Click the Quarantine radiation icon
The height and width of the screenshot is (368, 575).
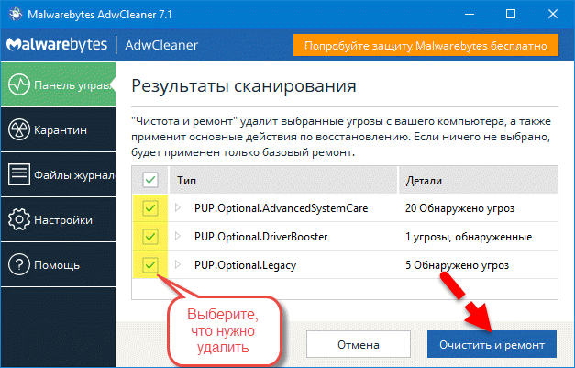click(18, 129)
